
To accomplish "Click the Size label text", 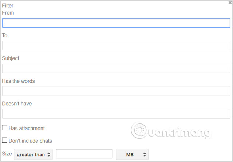I will [x=7, y=154].
